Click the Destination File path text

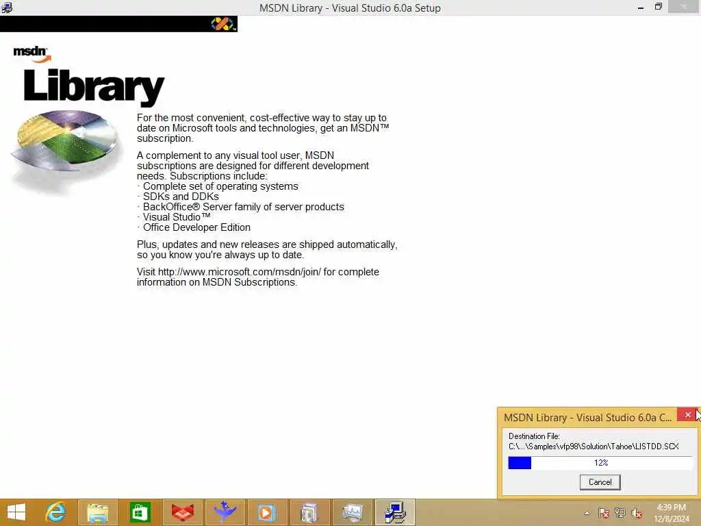pos(594,447)
